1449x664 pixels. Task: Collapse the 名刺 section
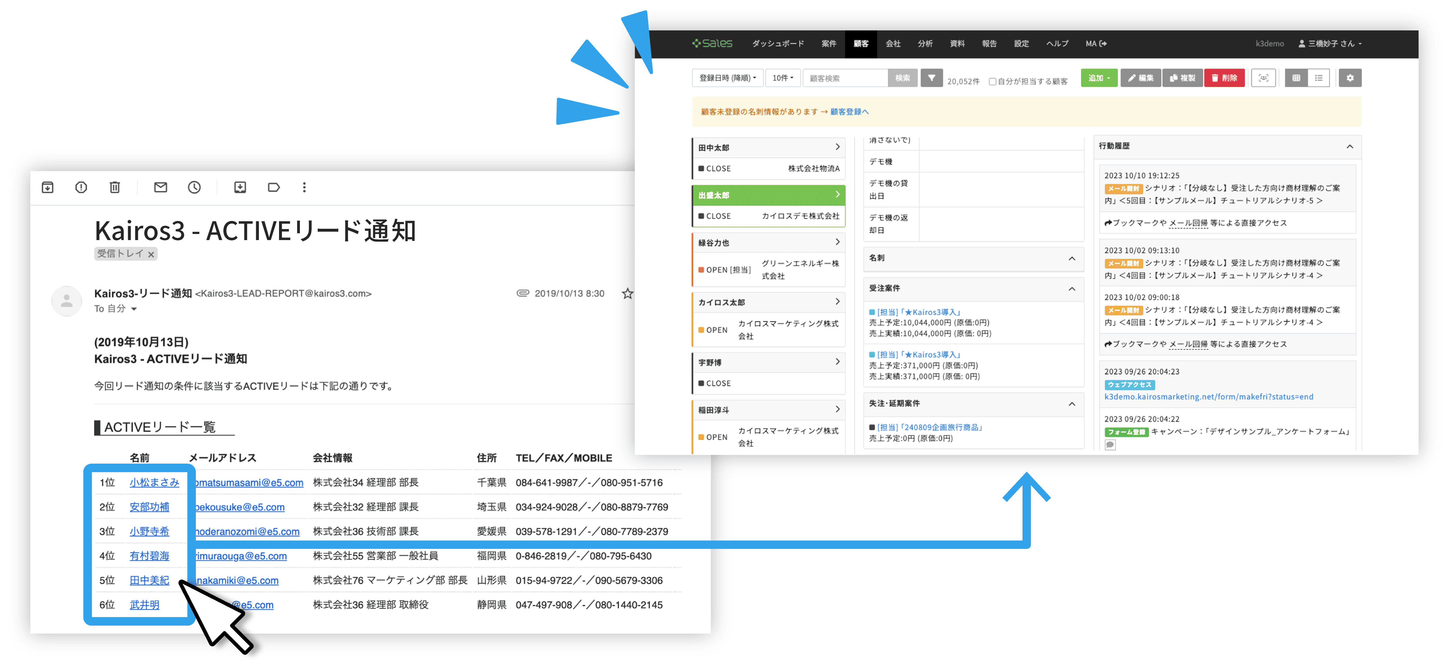(x=1071, y=259)
